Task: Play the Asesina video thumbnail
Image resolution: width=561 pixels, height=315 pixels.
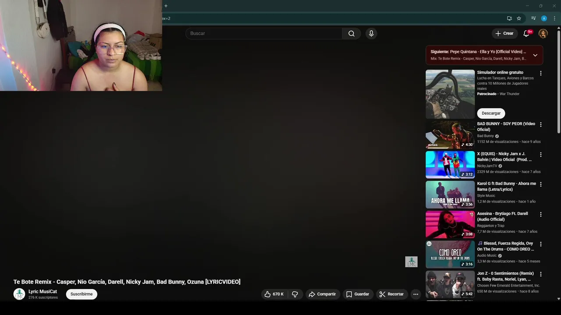Action: point(450,224)
